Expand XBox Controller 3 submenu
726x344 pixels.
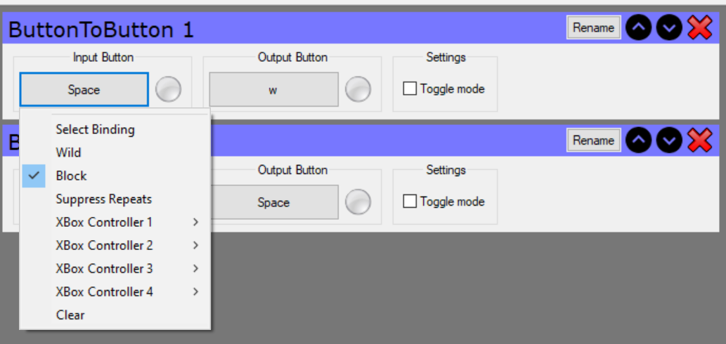click(x=104, y=268)
